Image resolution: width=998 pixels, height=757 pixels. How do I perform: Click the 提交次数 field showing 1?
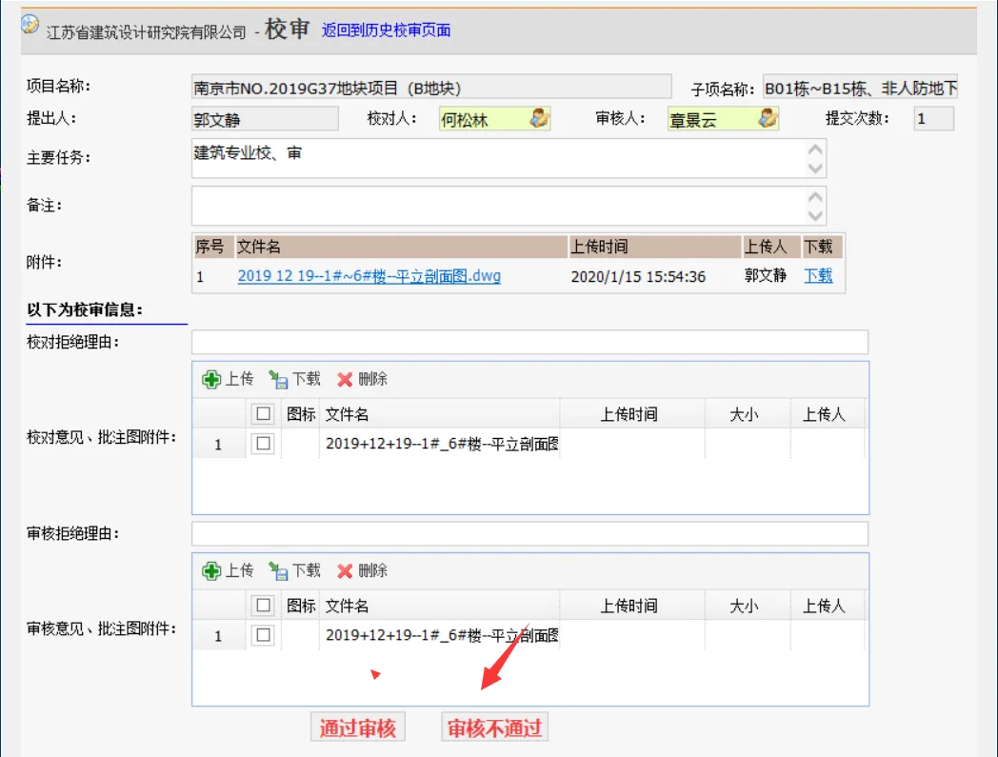[x=933, y=118]
